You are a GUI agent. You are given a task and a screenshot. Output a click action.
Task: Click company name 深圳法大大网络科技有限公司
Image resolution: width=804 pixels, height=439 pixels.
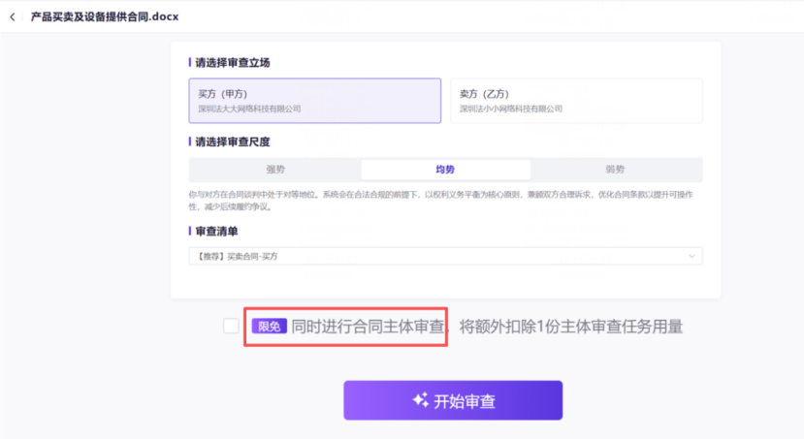[x=249, y=110]
